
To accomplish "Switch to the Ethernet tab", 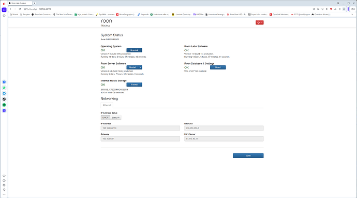I will (107, 105).
